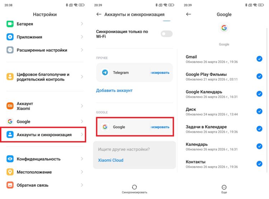The height and width of the screenshot is (199, 269).
Task: Open Аккаунты и синхронизация menu item
Action: click(x=43, y=135)
